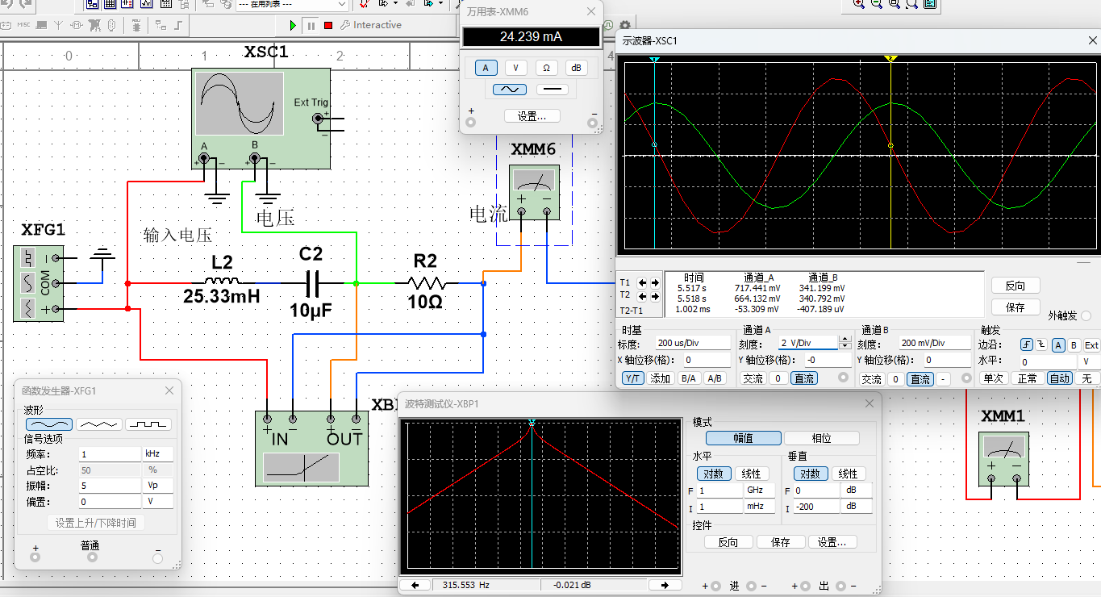Switch Bode plotter to 幅值 magnitude mode
Screen dimensions: 1101x597
[x=744, y=438]
